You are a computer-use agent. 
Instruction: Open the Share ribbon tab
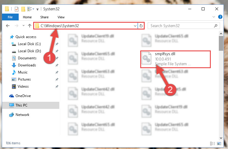[x=44, y=17]
